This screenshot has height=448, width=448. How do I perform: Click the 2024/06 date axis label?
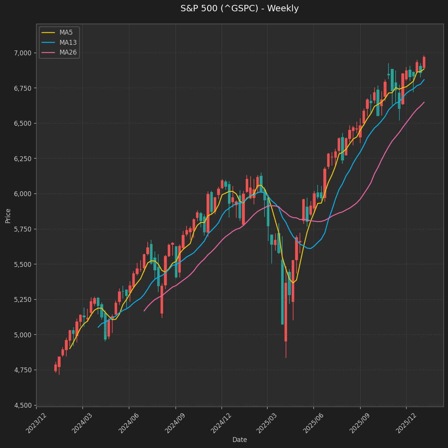point(129,423)
